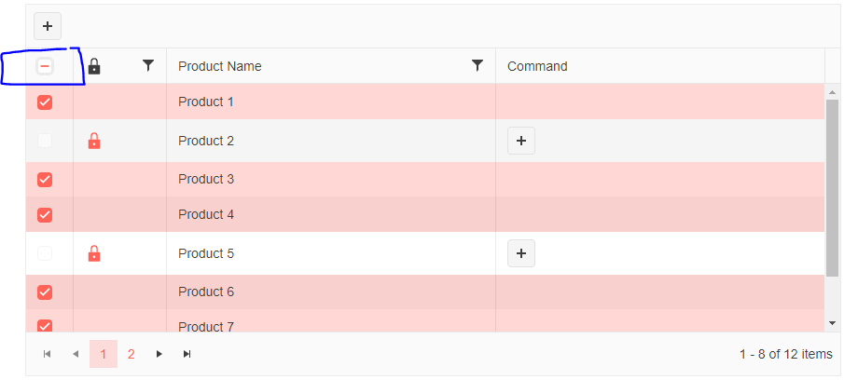Click the red lock icon for Product 5
Viewport: 858px width, 380px height.
(94, 253)
